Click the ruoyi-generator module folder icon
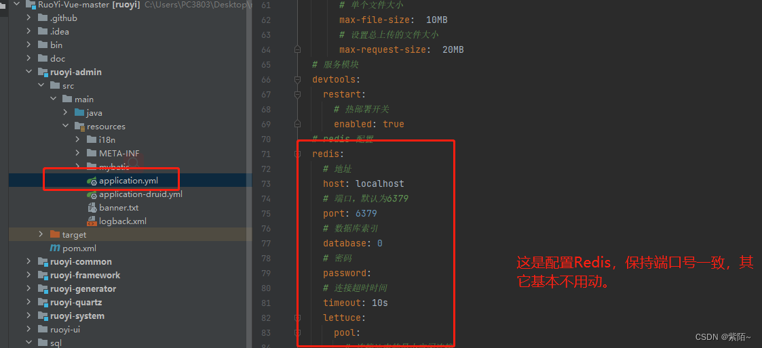Screen dimensions: 762x348 (x=43, y=289)
